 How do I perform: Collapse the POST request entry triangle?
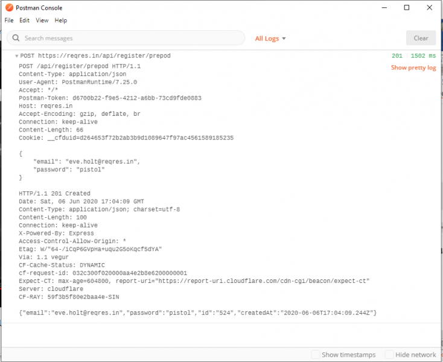(16, 56)
